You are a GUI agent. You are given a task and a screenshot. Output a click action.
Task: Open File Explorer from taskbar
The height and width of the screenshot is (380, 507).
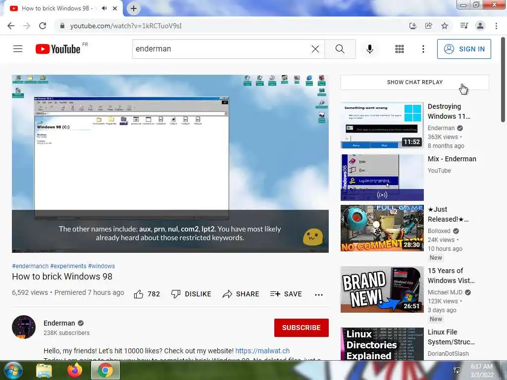coord(44,370)
